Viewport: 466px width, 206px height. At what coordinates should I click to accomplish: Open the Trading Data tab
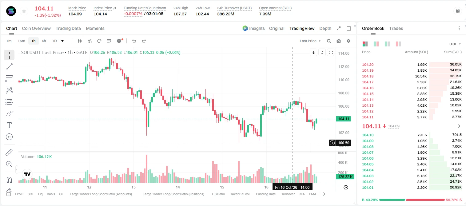pyautogui.click(x=68, y=28)
